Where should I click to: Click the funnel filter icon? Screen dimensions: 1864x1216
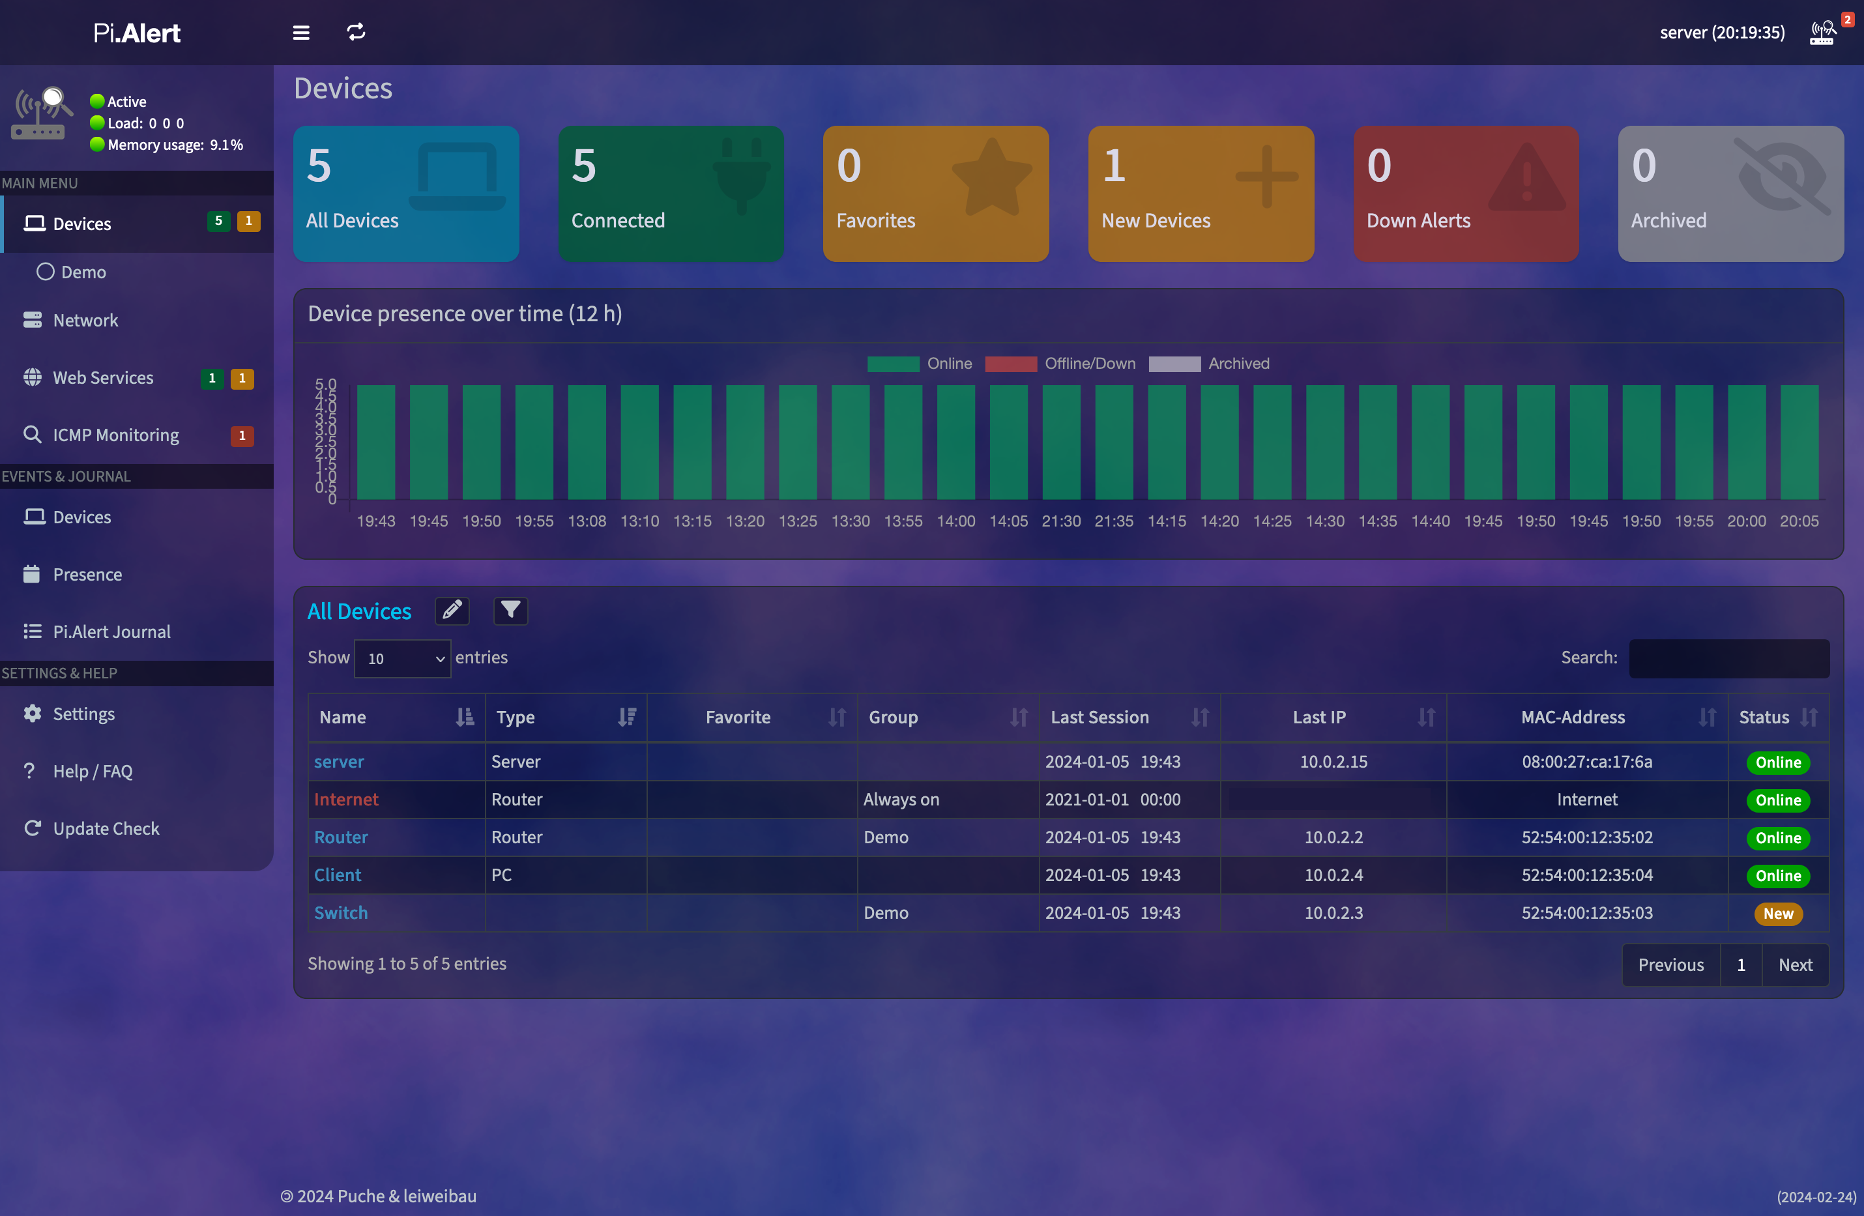[510, 611]
